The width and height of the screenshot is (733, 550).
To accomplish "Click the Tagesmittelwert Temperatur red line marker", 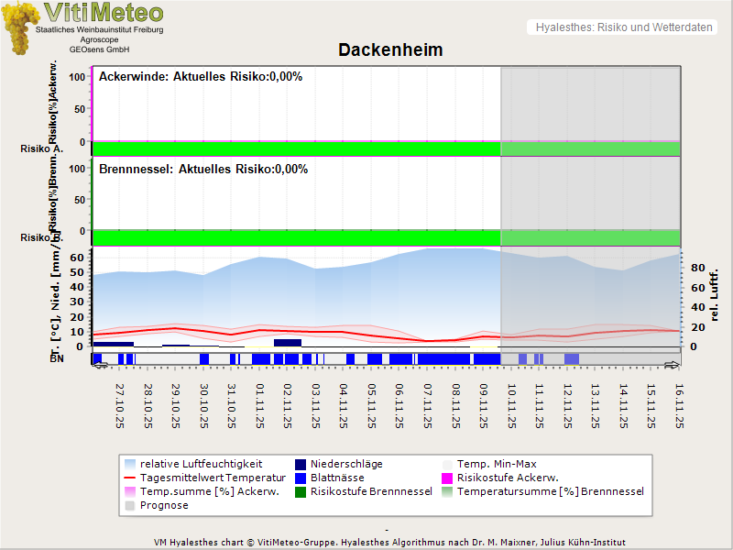I will (x=130, y=478).
